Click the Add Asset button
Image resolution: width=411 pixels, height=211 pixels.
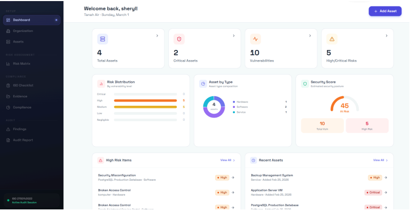(385, 11)
